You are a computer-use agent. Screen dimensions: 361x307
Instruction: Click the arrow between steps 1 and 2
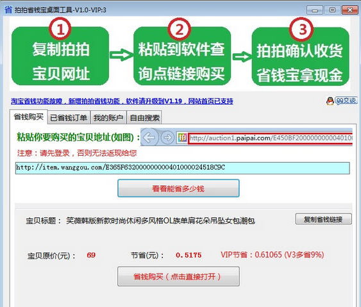coord(121,54)
